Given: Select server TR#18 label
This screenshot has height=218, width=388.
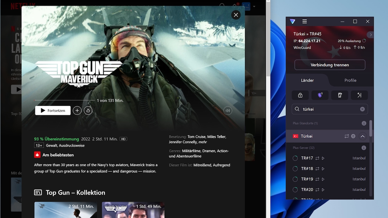Looking at the screenshot, I should pos(307,168).
